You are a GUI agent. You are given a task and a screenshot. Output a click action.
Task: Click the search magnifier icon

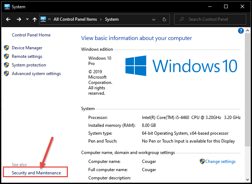[182, 19]
